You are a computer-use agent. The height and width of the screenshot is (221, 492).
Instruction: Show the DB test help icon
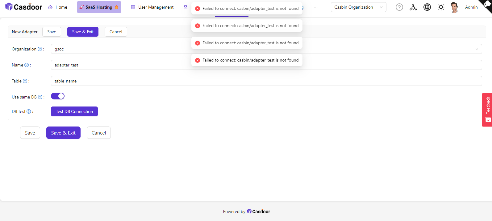(x=29, y=111)
